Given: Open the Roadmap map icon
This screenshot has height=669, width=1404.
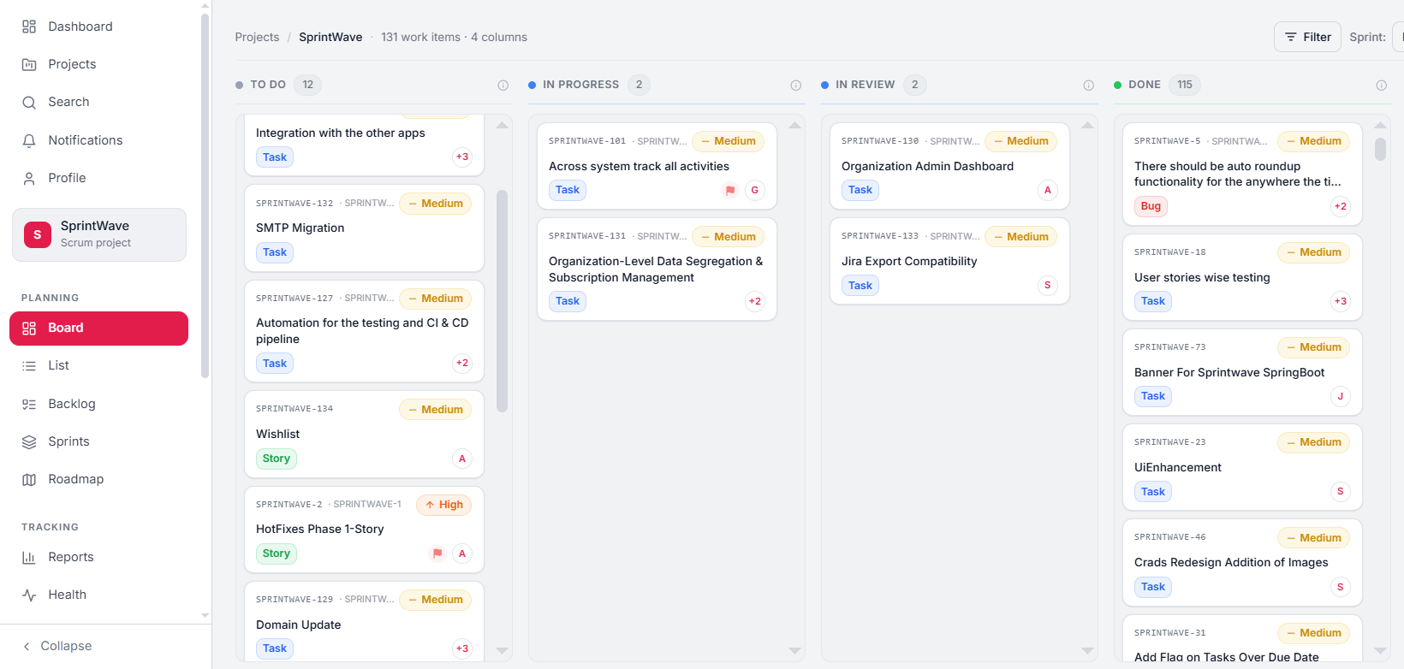Looking at the screenshot, I should 29,479.
